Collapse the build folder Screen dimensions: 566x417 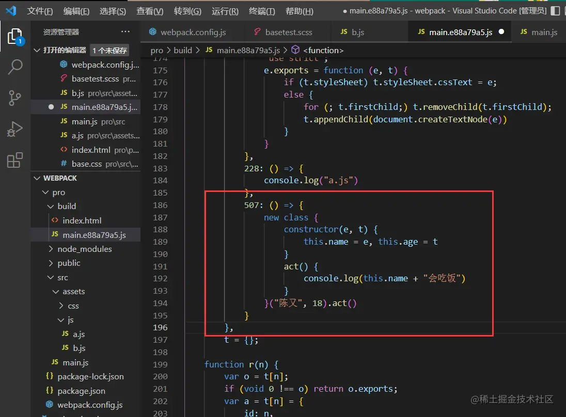click(x=51, y=206)
